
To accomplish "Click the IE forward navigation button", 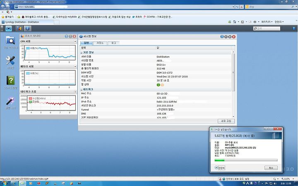I will 7,7.
